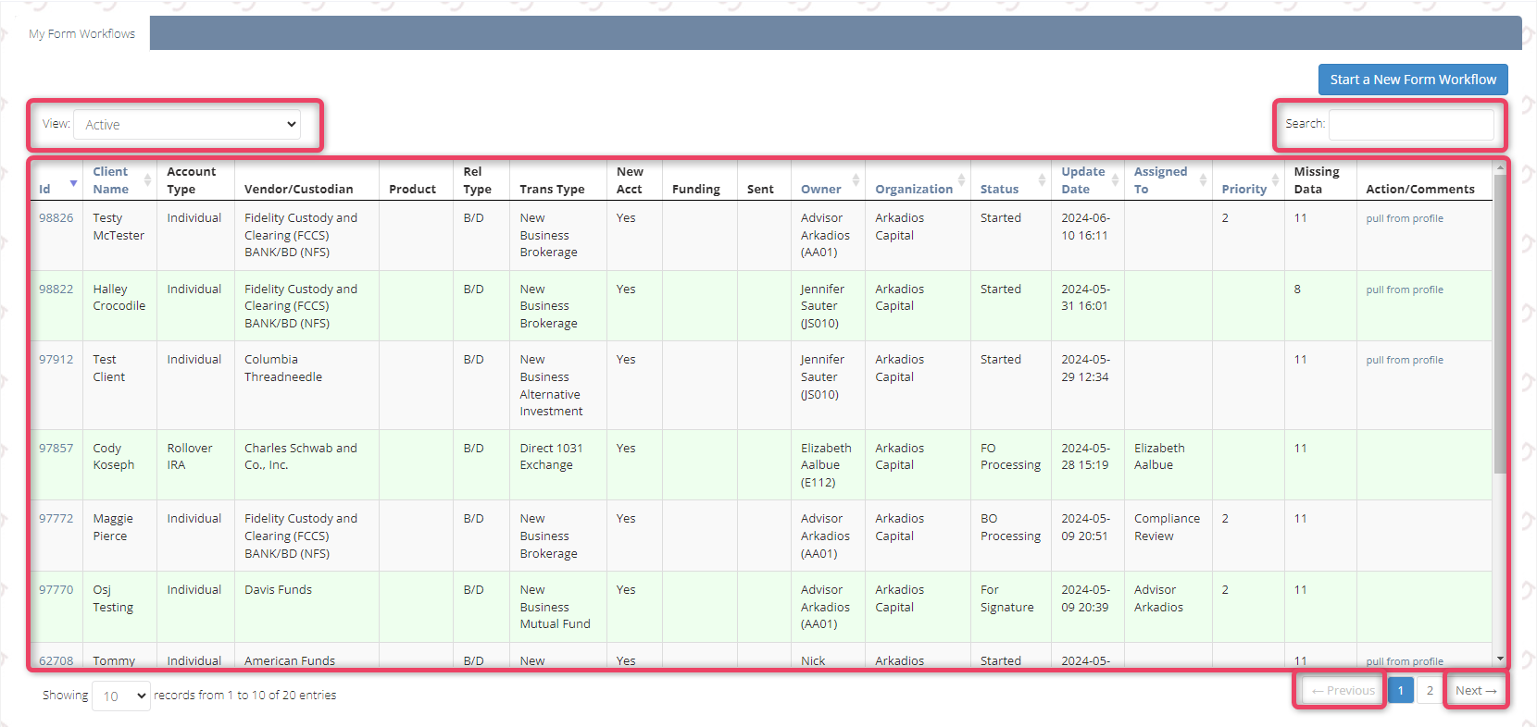Click the table's scroll-down arrow

click(1500, 659)
